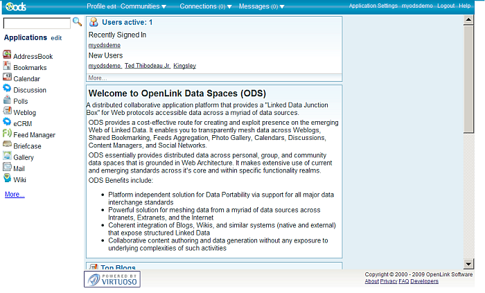Screen dimensions: 485x293
Task: Click the search magnifier icon
Action: [77, 22]
